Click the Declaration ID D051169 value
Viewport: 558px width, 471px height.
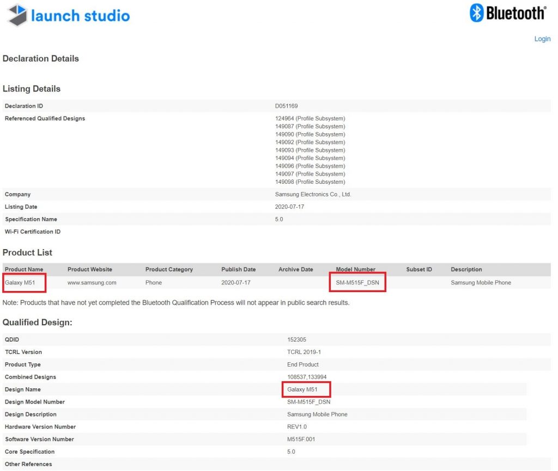(286, 106)
